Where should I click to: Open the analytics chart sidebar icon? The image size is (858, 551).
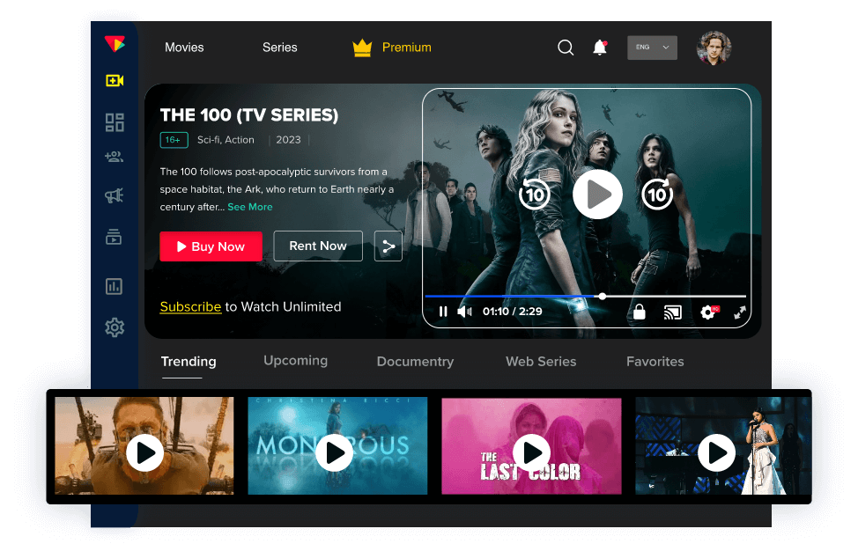pos(114,286)
